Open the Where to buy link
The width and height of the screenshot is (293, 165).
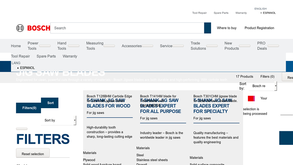coord(226,28)
